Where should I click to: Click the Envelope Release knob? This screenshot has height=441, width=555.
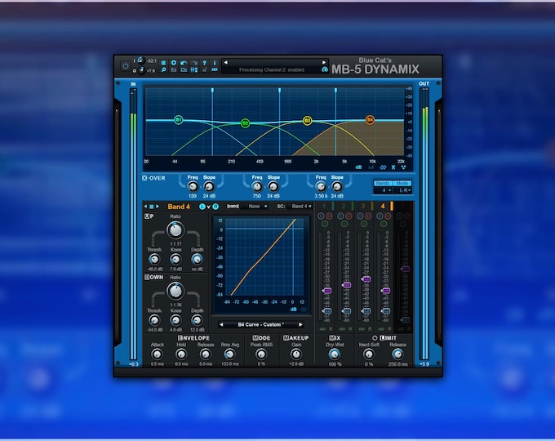tap(206, 354)
